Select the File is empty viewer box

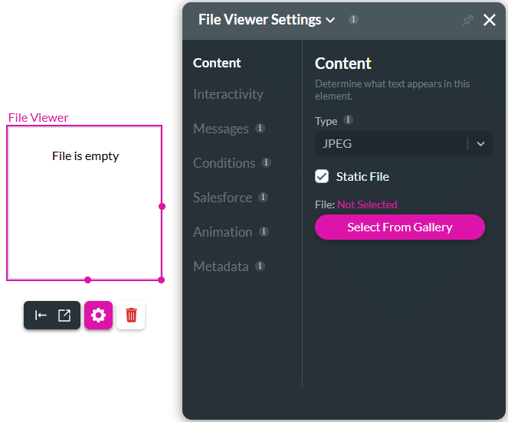[84, 203]
